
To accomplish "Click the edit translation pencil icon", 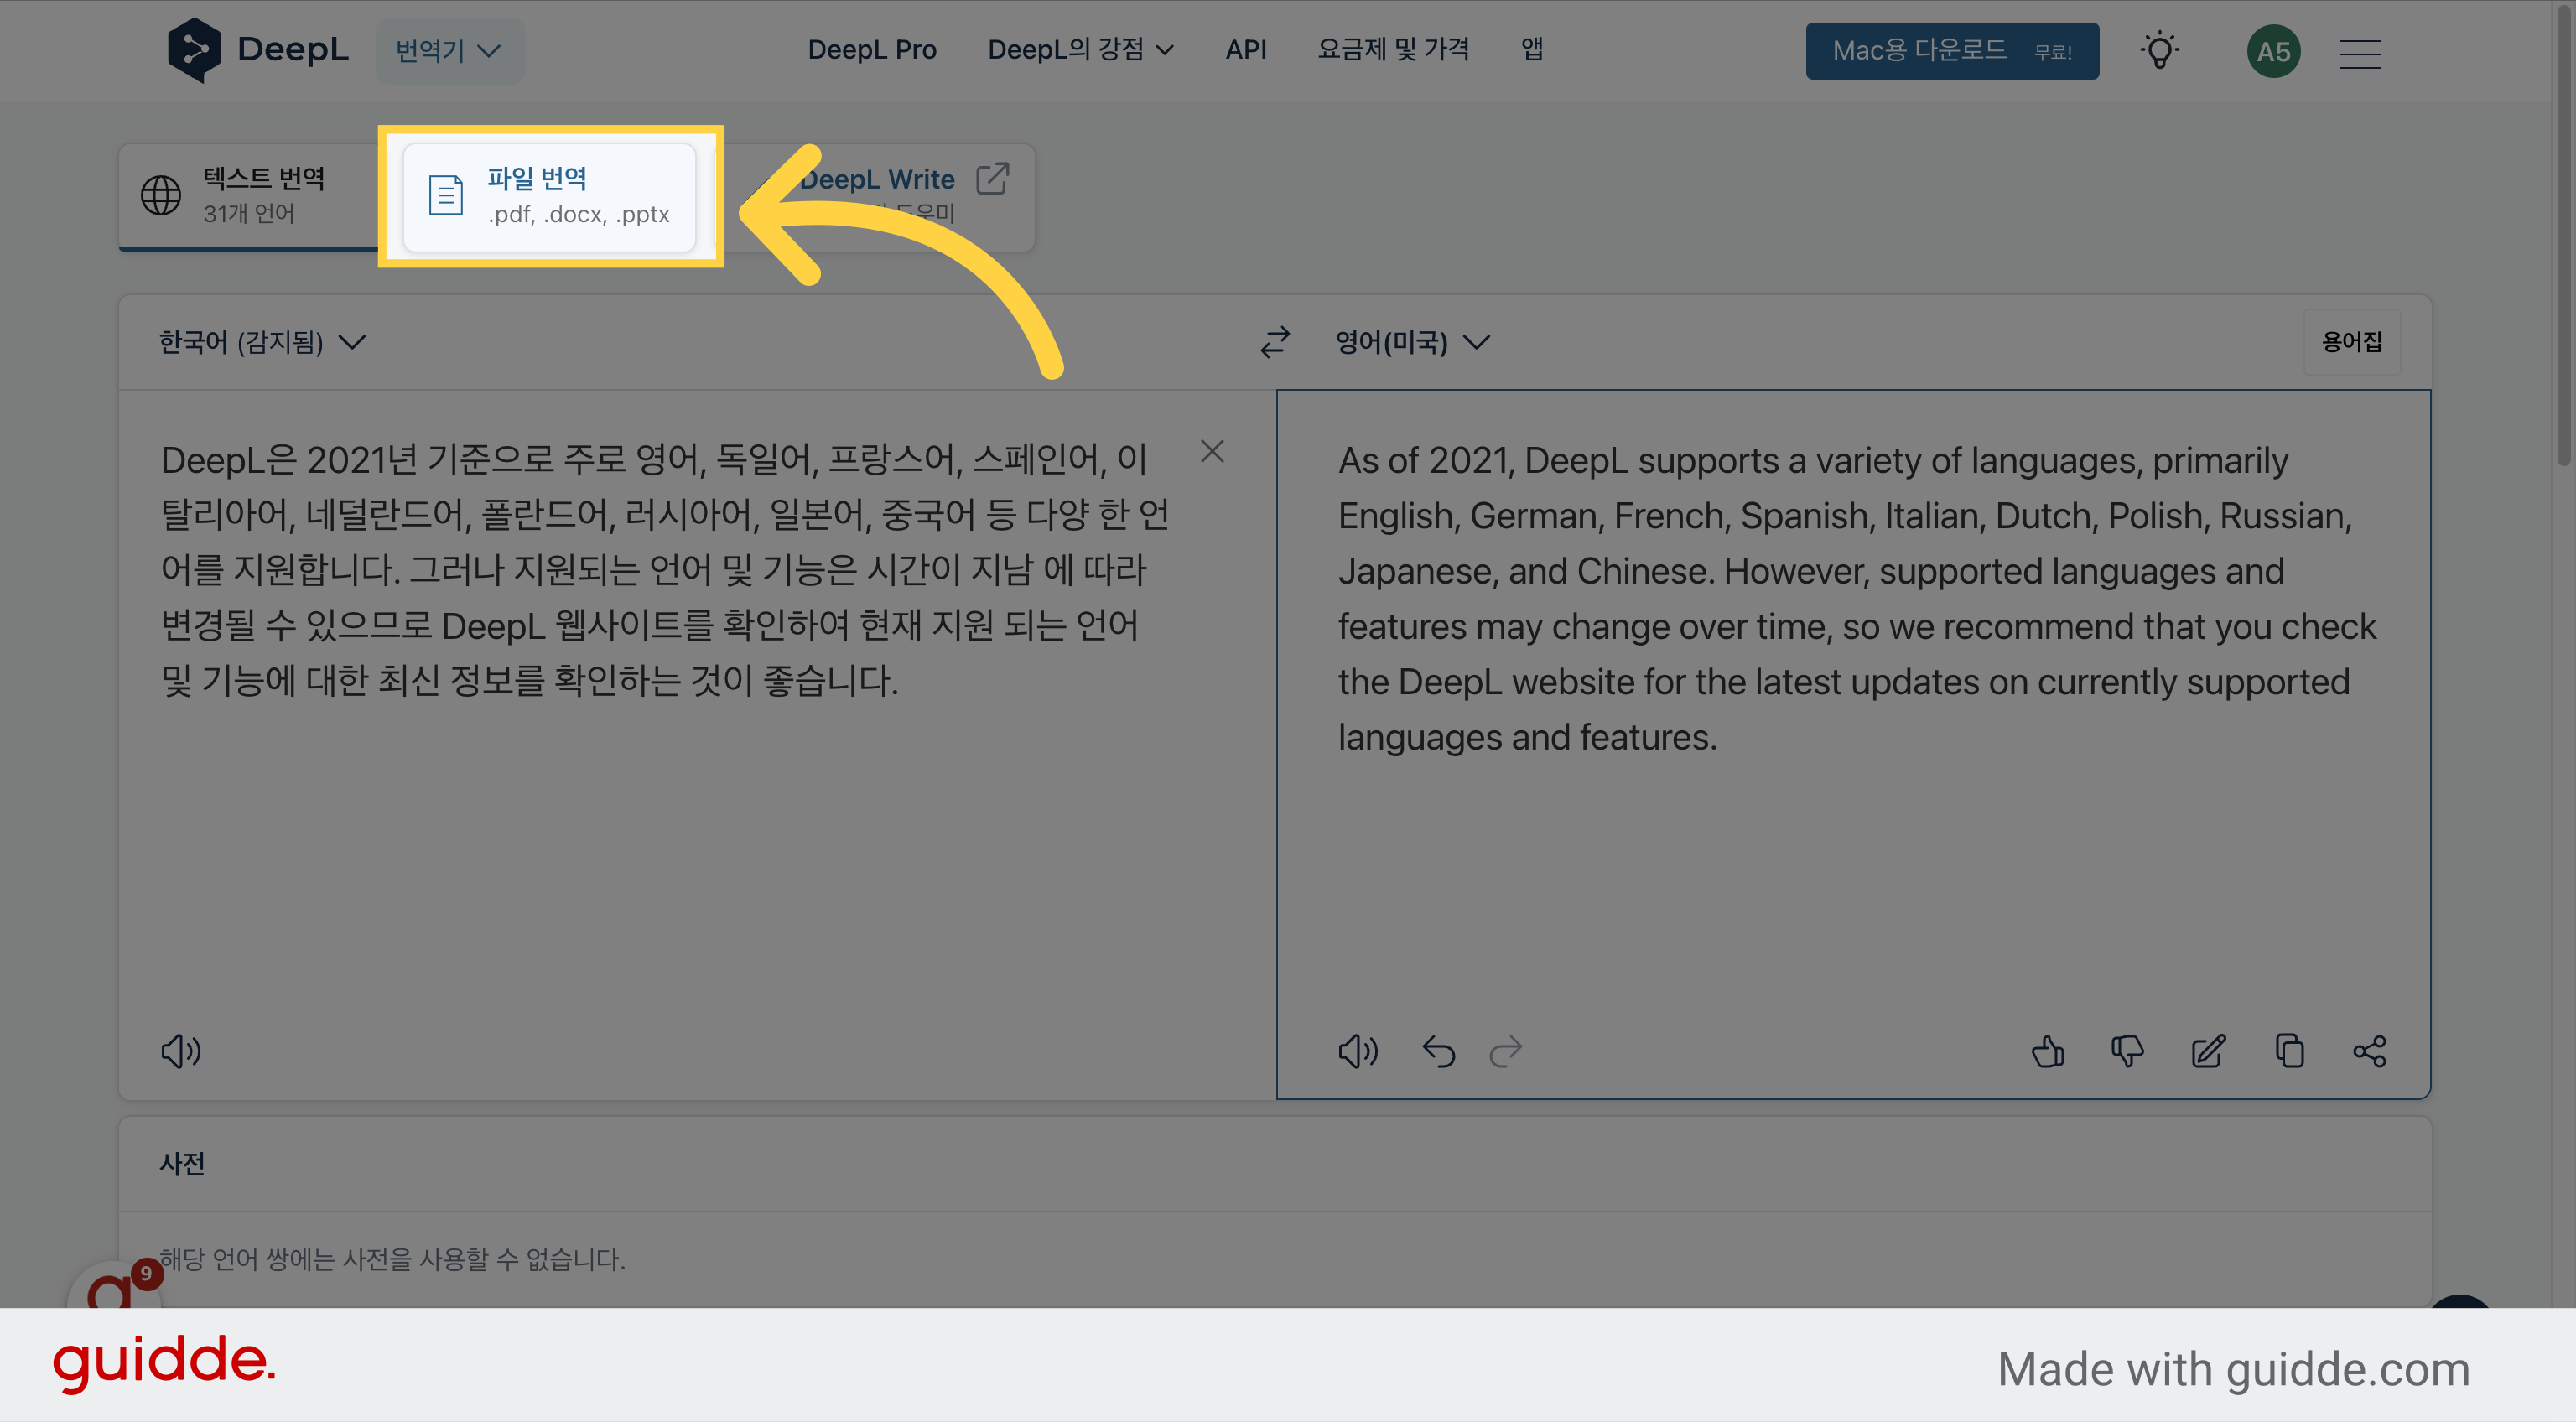I will point(2208,1051).
